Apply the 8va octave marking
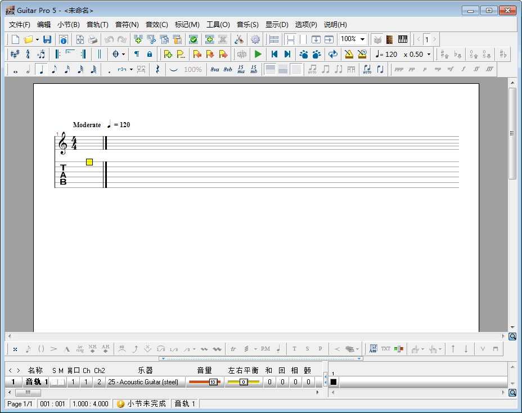 [215, 69]
